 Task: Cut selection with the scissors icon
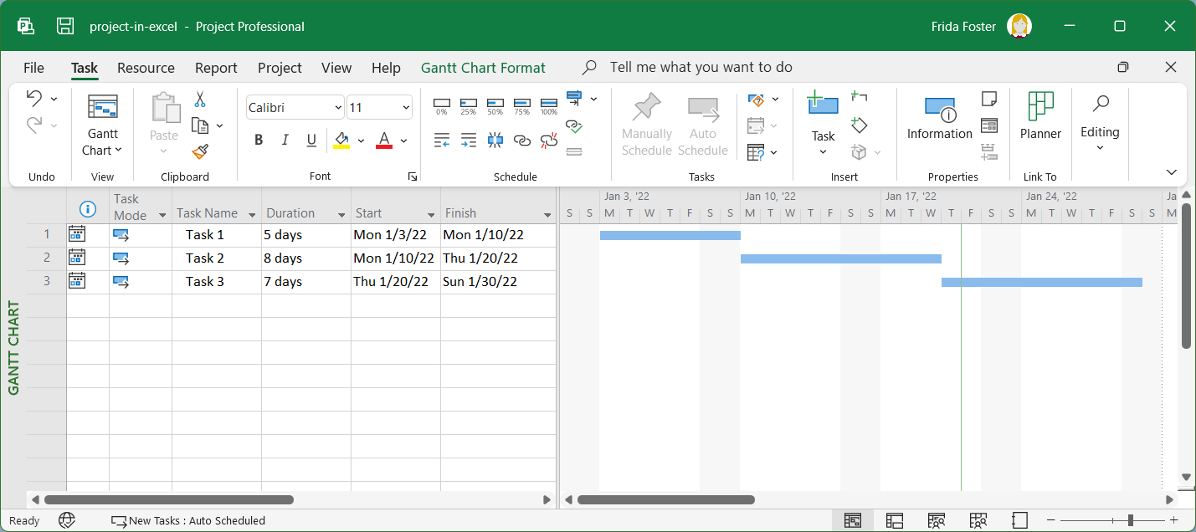[200, 100]
